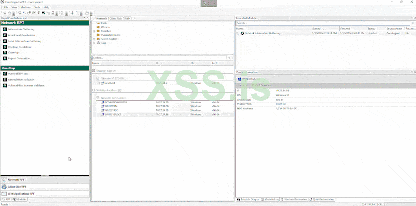Open the Modules menu
Image resolution: width=416 pixels, height=206 pixels.
pos(25,7)
